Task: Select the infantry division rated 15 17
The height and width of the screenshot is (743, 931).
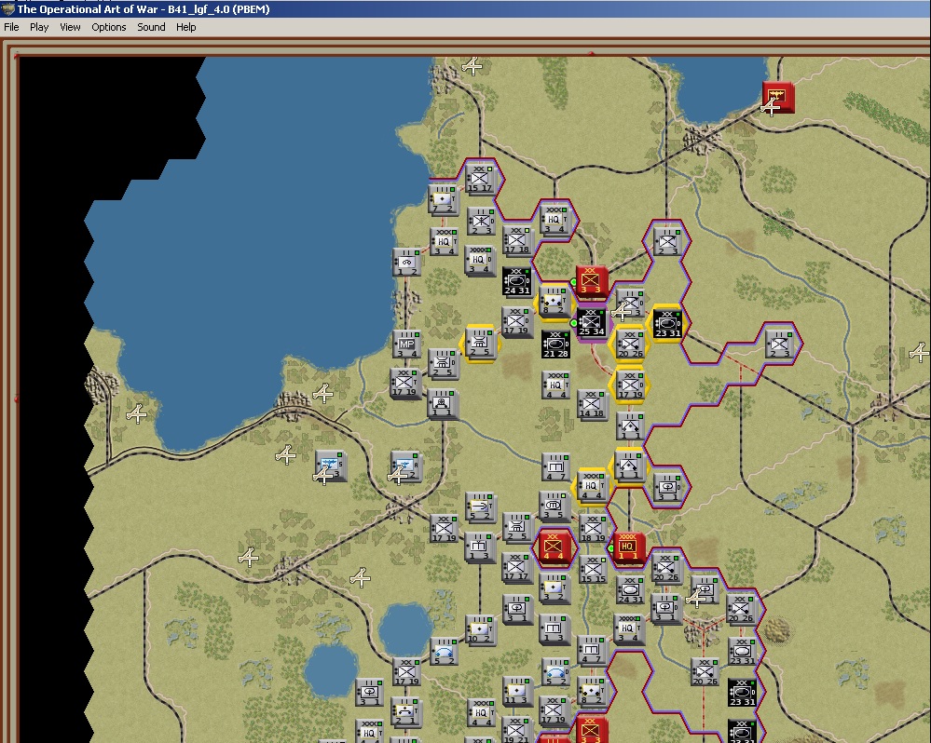Action: [480, 179]
